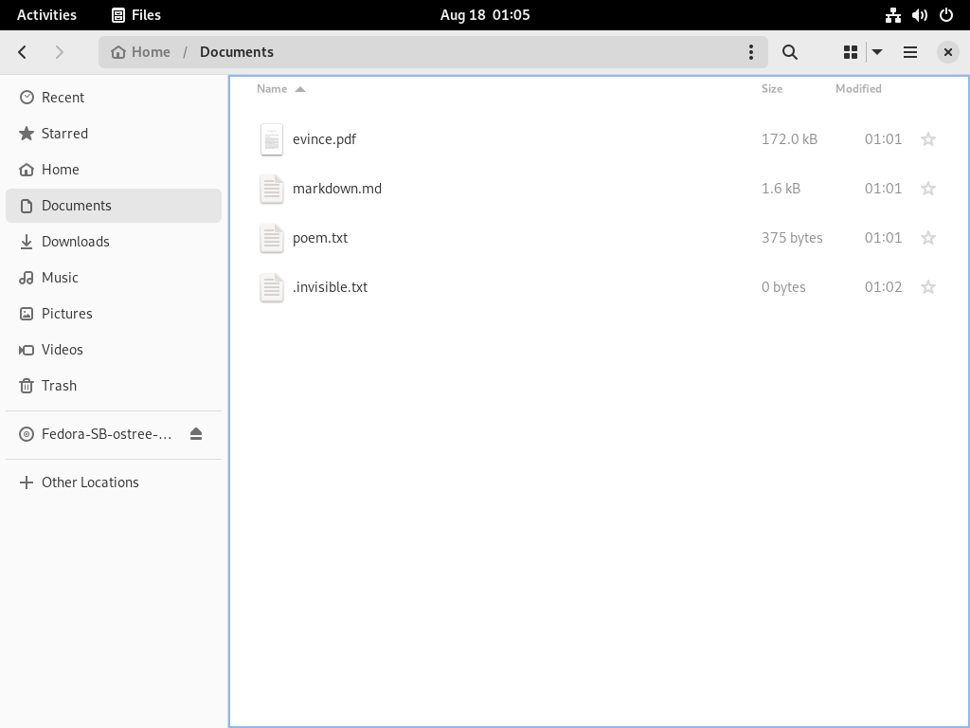Sort by the Modified column header
This screenshot has height=728, width=970.
point(858,88)
